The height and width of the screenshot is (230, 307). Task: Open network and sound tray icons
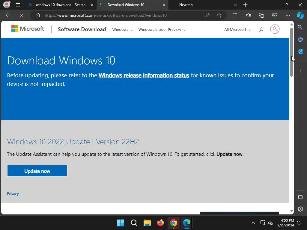[x=266, y=223]
